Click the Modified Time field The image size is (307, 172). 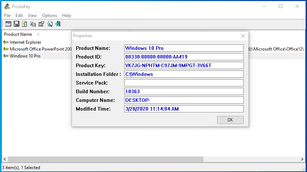click(x=184, y=109)
